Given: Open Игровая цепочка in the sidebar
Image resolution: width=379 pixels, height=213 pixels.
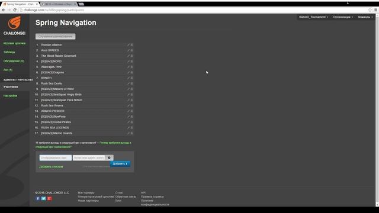Looking at the screenshot, I should 14,43.
